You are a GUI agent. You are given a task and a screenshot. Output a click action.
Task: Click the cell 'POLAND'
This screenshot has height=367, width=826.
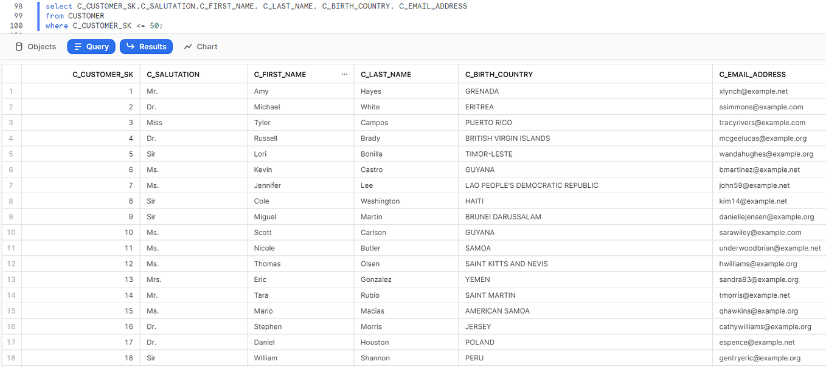pyautogui.click(x=479, y=343)
